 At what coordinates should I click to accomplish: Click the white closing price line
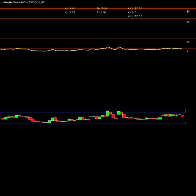[x=91, y=49]
